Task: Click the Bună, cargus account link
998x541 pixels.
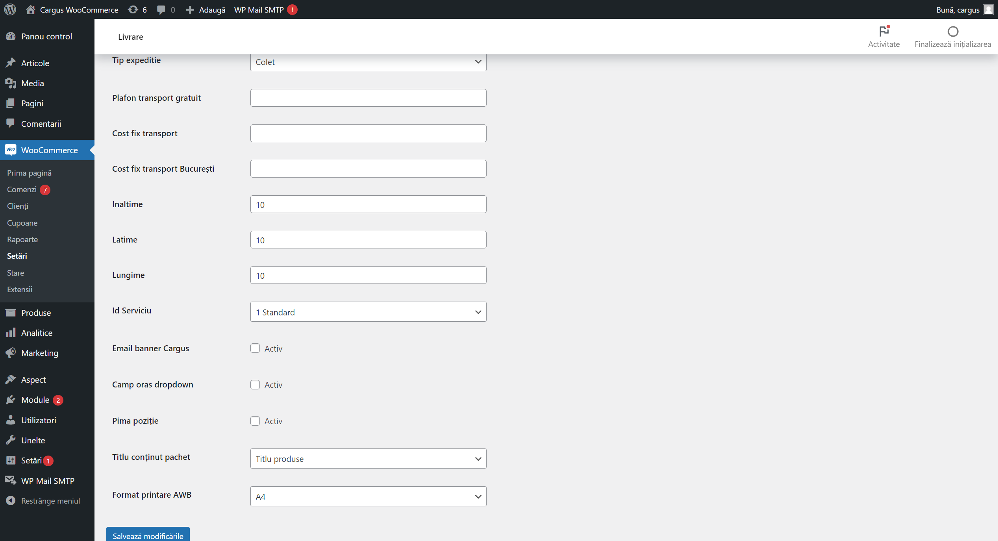Action: (957, 9)
